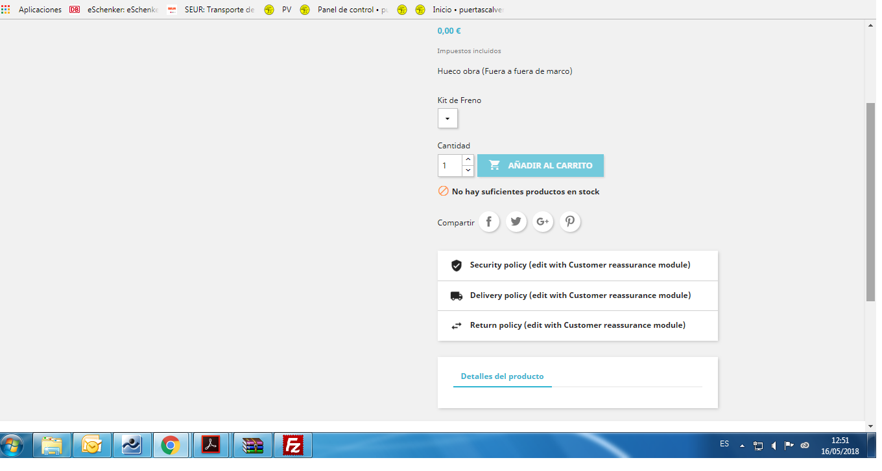Open the eSchenker bookmark
Viewport: 882px width, 471px height.
(x=114, y=10)
